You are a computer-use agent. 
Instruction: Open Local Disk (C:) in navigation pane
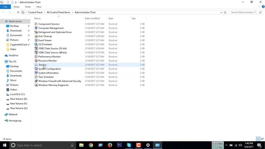point(17,94)
